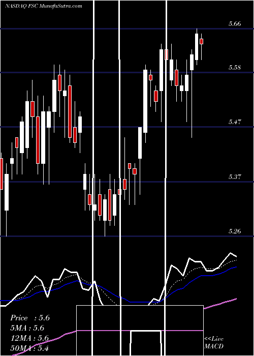Click the 5.26 price level label
This screenshot has height=356, width=254.
point(235,231)
